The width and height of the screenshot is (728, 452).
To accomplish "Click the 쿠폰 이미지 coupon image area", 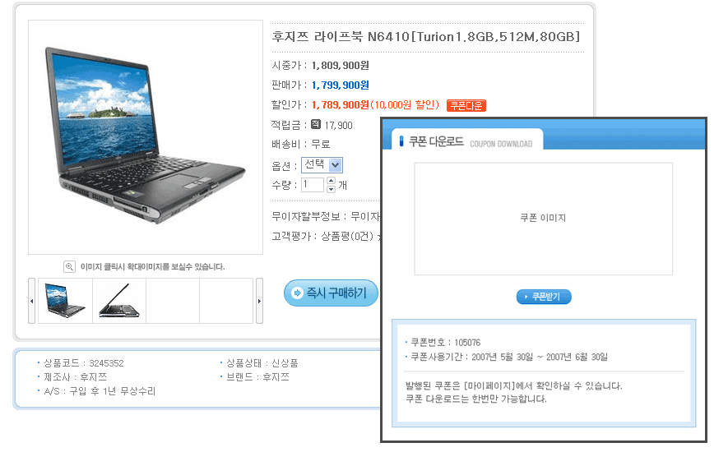I will tap(543, 219).
